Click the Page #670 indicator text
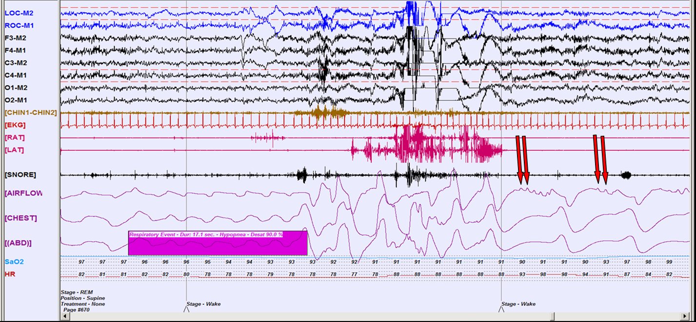Image resolution: width=696 pixels, height=322 pixels. point(76,309)
